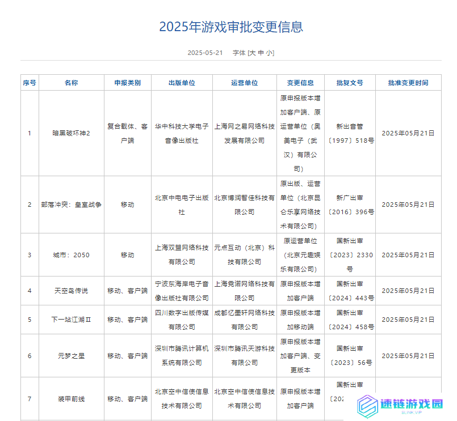Click publisher 北京空中信使信息技术有限公司 in row 7

coord(182,399)
